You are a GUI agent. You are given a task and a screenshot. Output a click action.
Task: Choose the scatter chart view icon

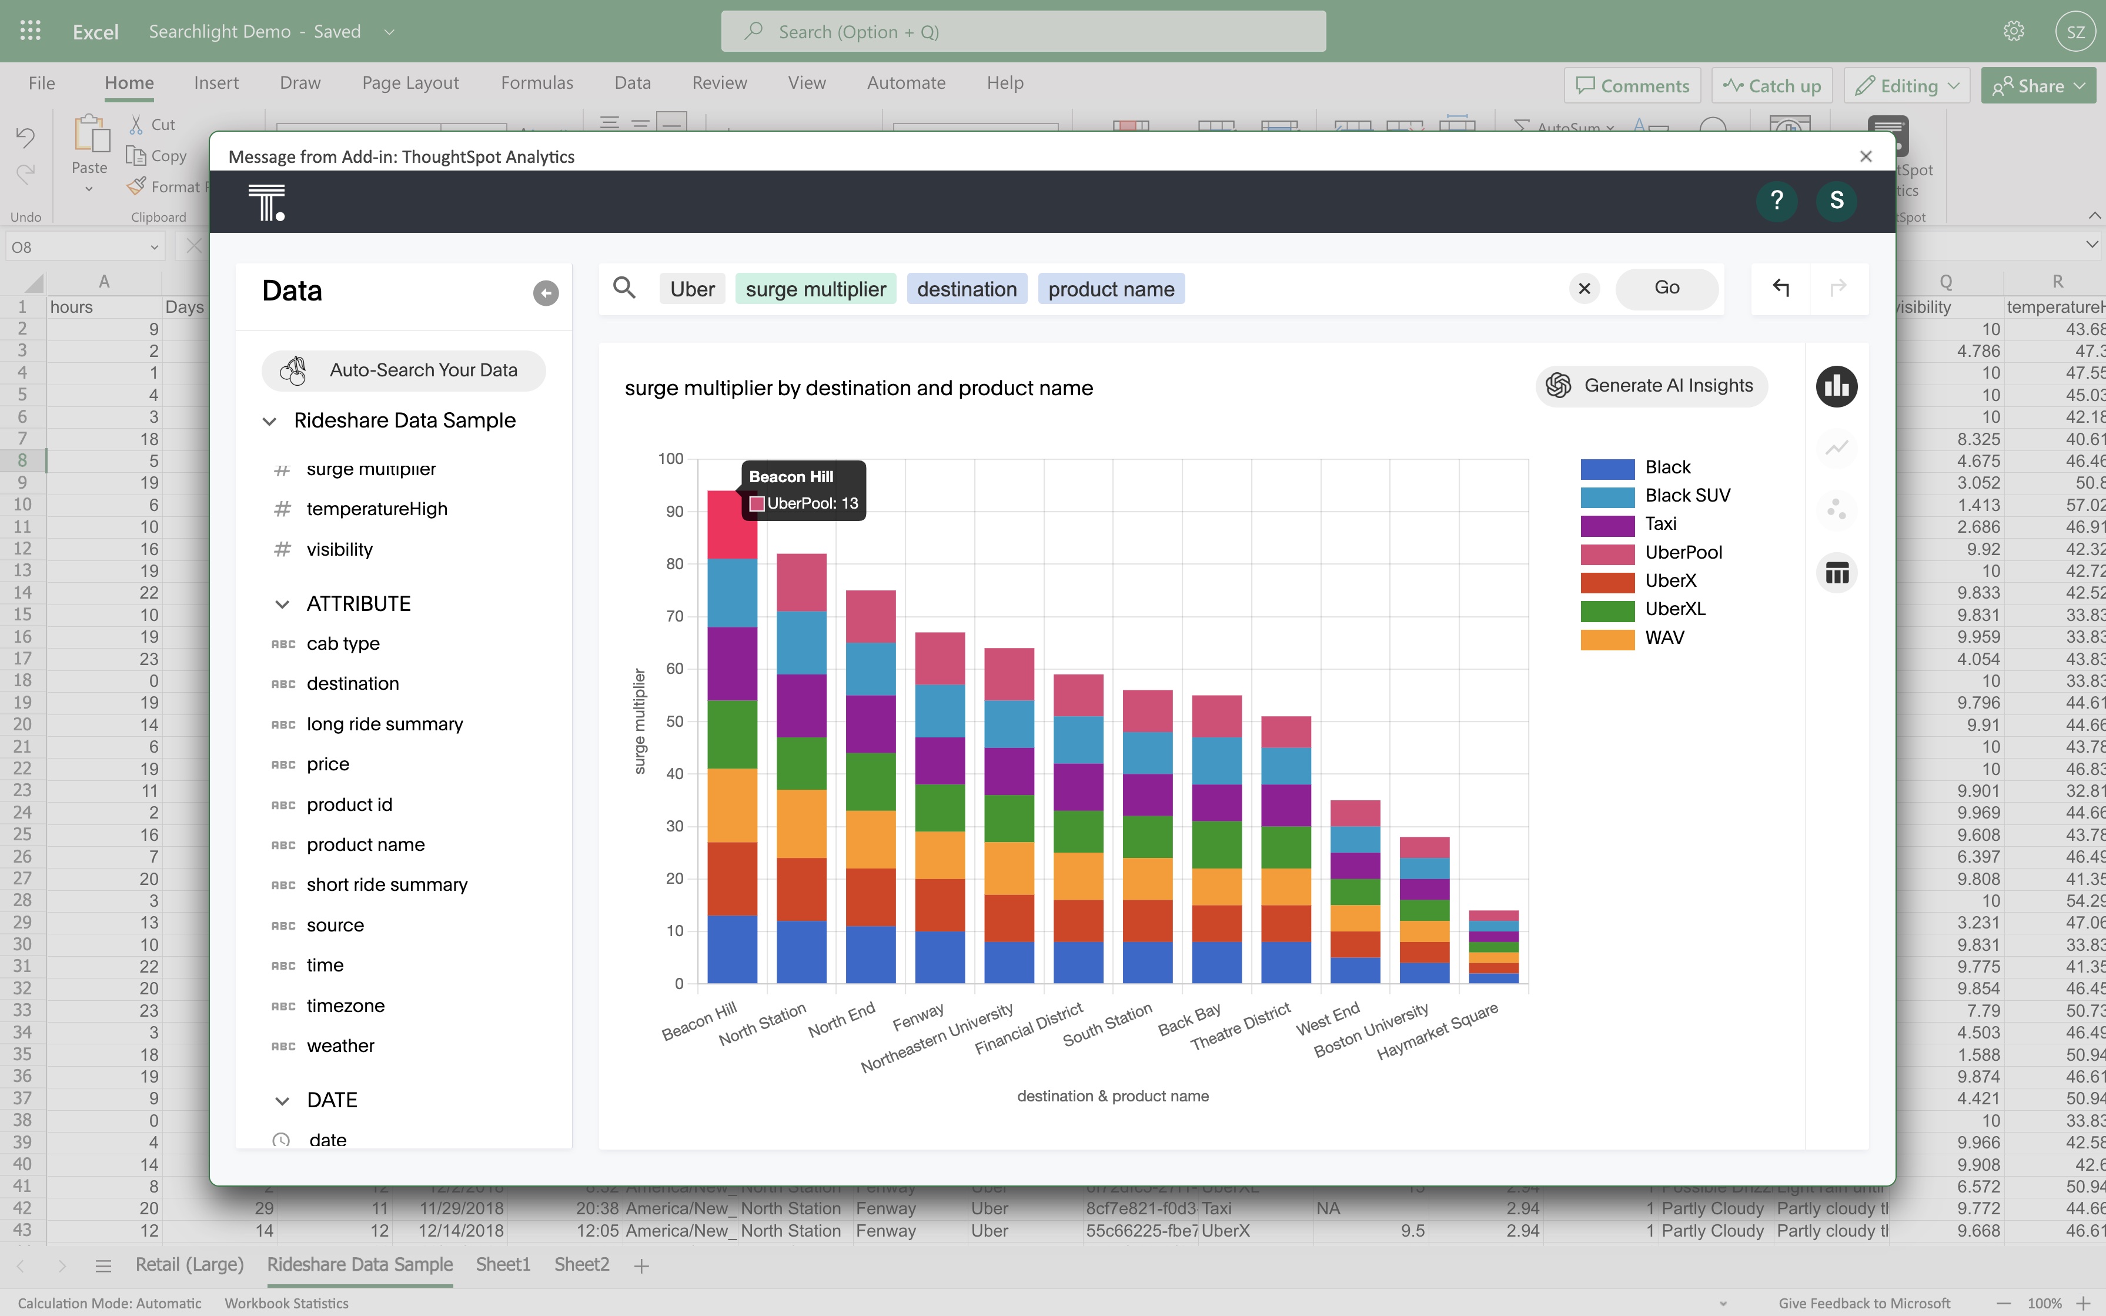coord(1836,509)
